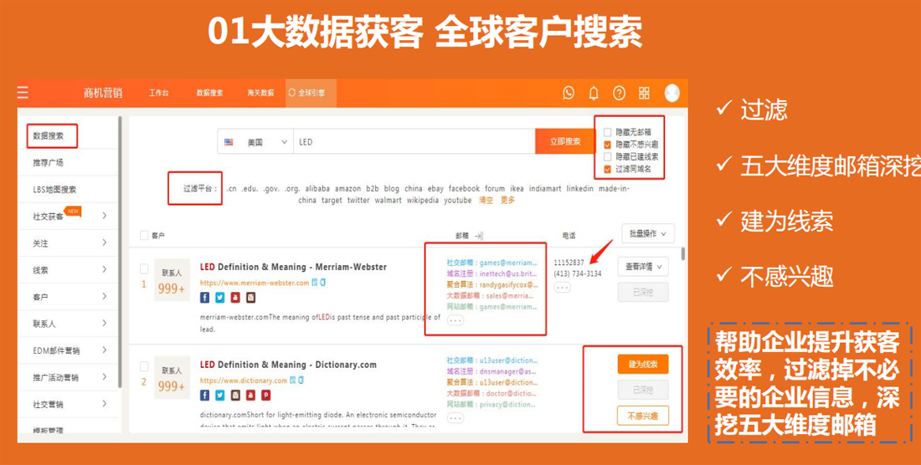Click the help question mark icon
Image resolution: width=921 pixels, height=465 pixels.
click(x=619, y=93)
